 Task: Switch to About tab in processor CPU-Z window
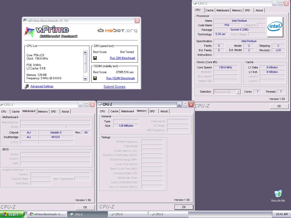pos(259,10)
